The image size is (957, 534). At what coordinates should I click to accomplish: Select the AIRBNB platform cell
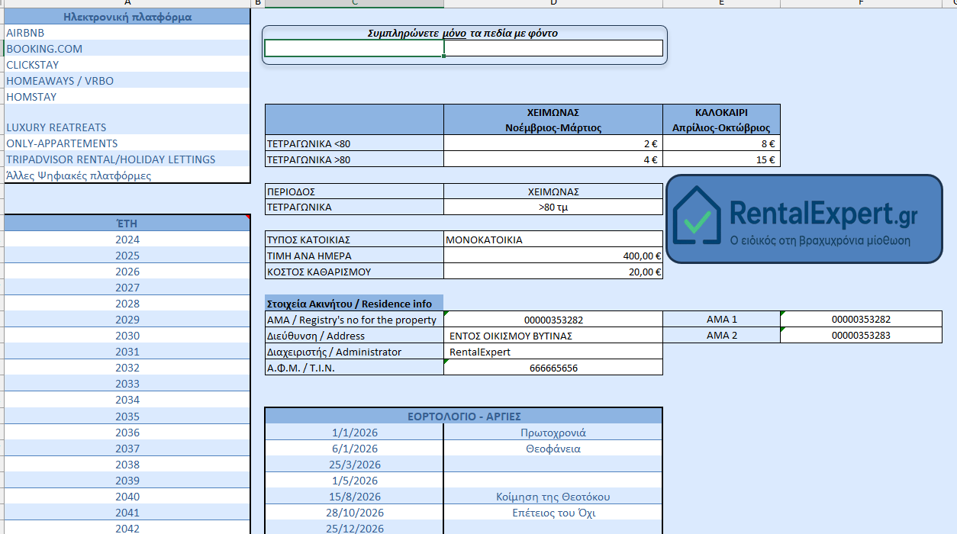[127, 33]
